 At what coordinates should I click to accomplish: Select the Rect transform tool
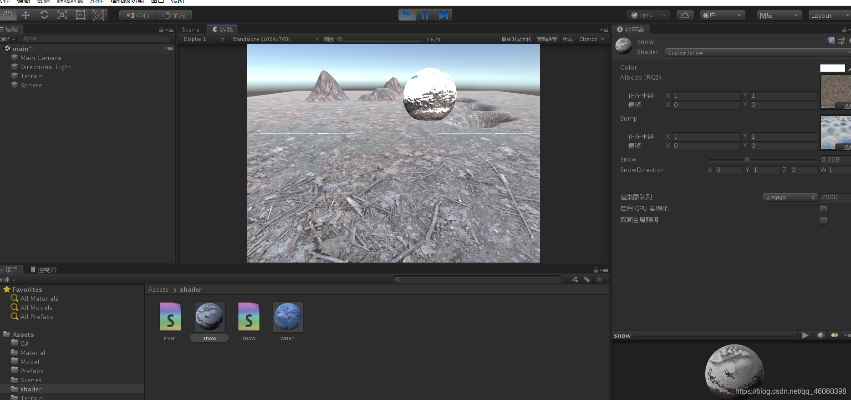(81, 15)
